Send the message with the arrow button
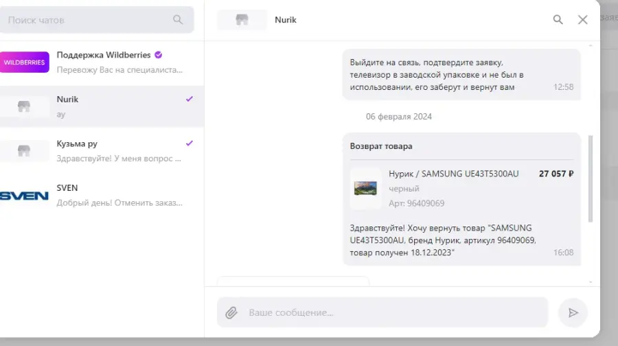This screenshot has height=346, width=618. 573,313
